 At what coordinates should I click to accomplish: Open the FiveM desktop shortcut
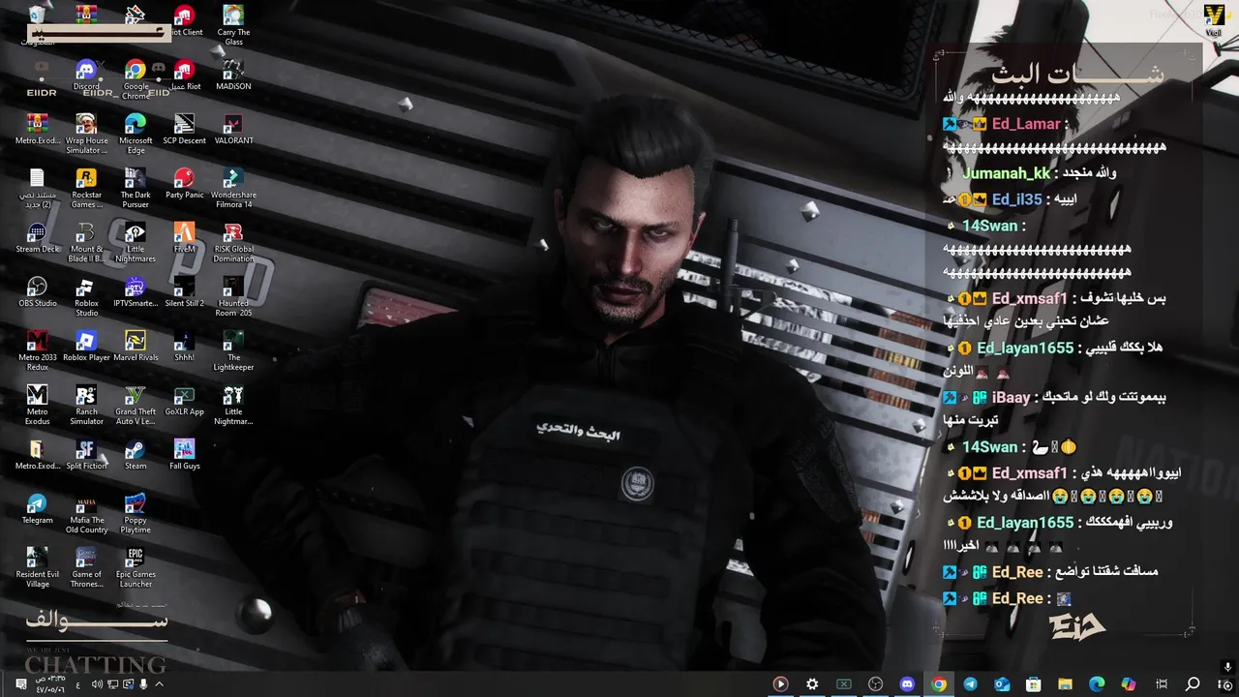point(184,238)
